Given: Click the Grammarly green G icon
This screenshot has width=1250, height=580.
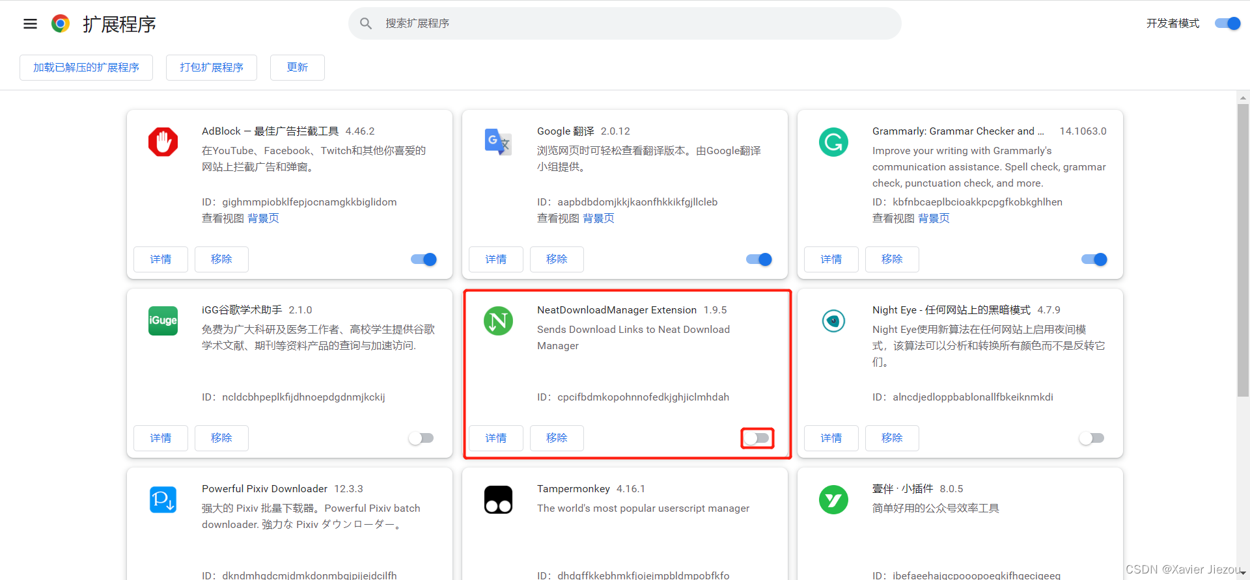Looking at the screenshot, I should coord(833,142).
